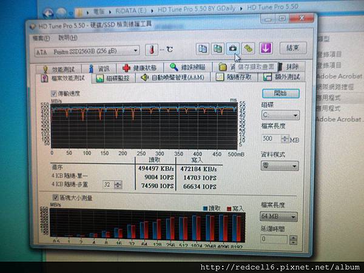This screenshot has height=273, width=364.
Task: Click HD Tune Pro 5.50 BY GDaily breadcrumb
Action: click(x=197, y=9)
